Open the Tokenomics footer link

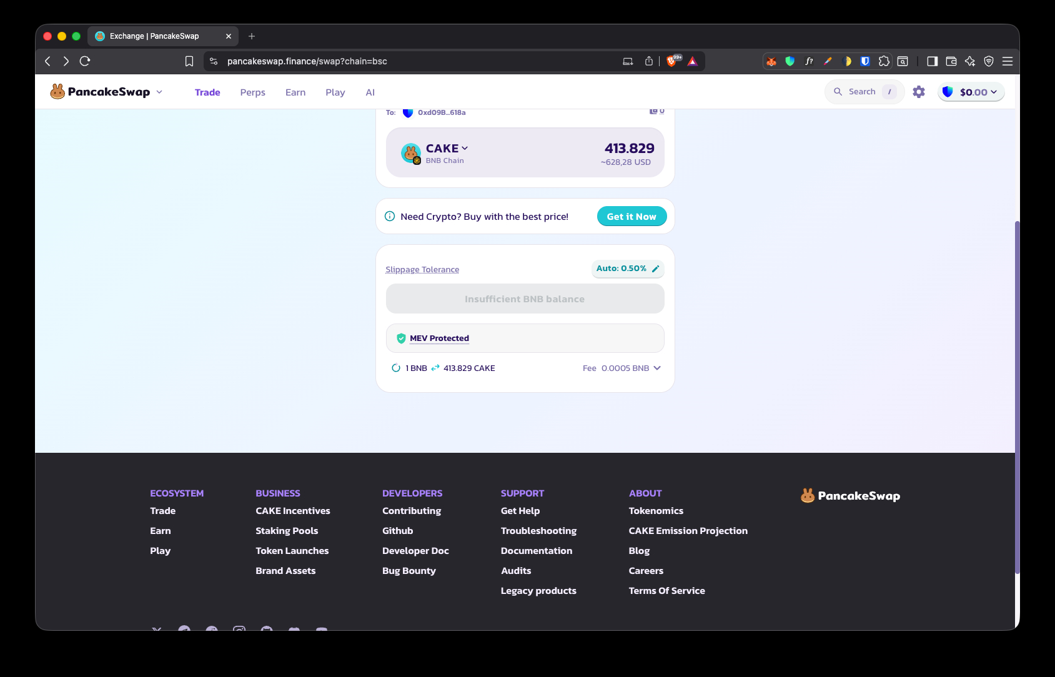[x=656, y=511]
